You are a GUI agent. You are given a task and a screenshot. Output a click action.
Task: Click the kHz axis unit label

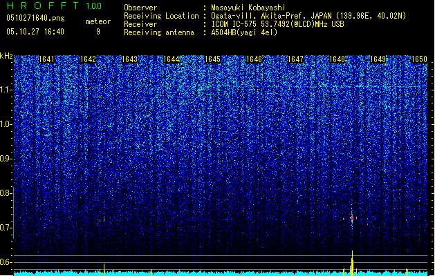click(x=6, y=56)
